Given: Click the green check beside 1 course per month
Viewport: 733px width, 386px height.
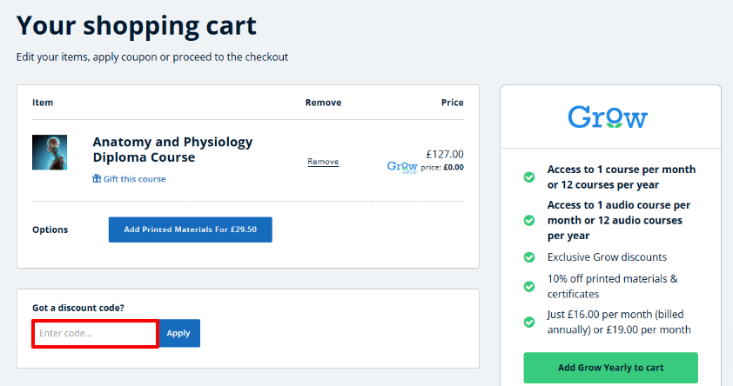Looking at the screenshot, I should pyautogui.click(x=529, y=176).
